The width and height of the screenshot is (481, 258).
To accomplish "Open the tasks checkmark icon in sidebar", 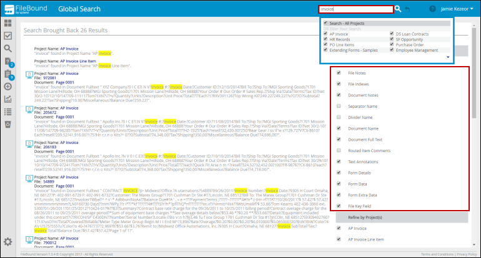I will pos(8,36).
